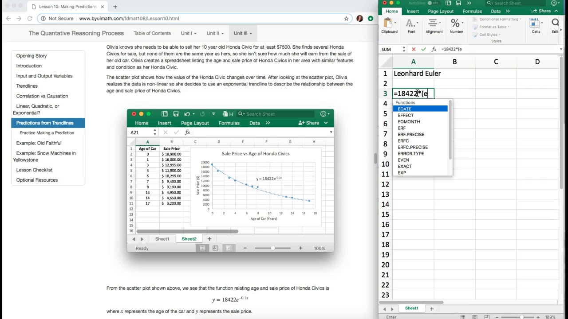Open the Opening Story sidebar link
Viewport: 568px width, 319px height.
coord(32,56)
